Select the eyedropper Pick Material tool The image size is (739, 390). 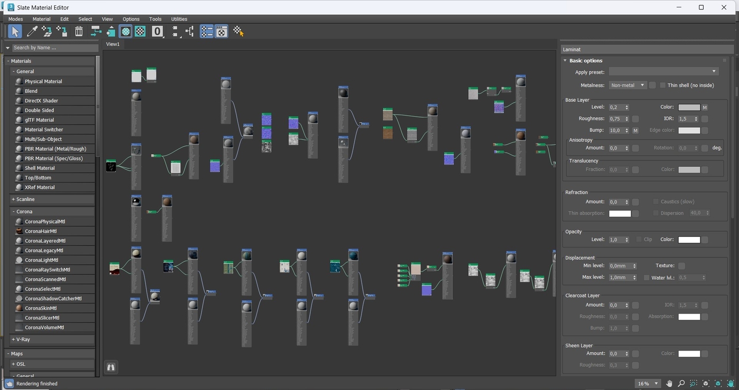point(32,32)
